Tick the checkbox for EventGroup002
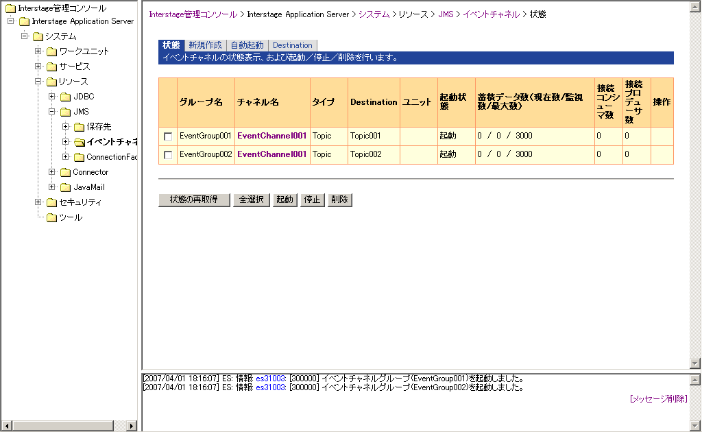This screenshot has width=702, height=432. coord(168,155)
